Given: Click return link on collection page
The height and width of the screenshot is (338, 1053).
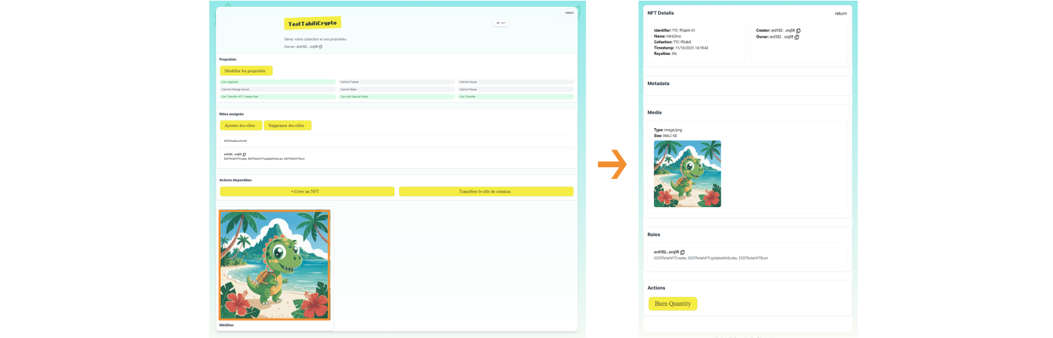Looking at the screenshot, I should pyautogui.click(x=569, y=12).
